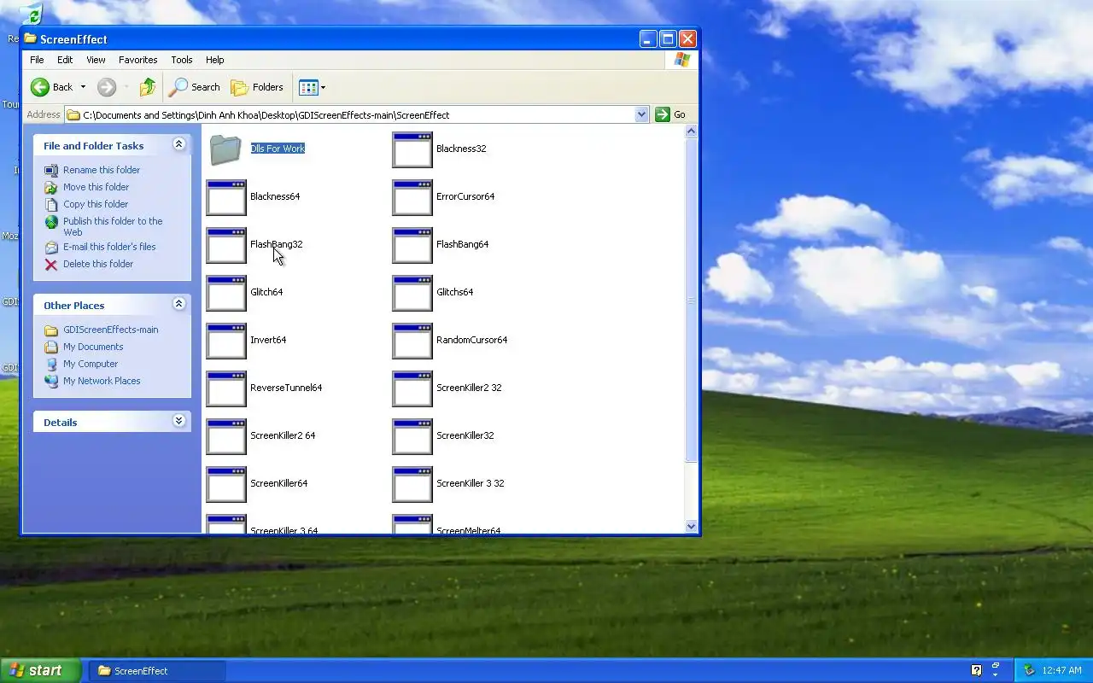Select the RandomCursor64 program icon
Image resolution: width=1093 pixels, height=683 pixels.
[412, 341]
